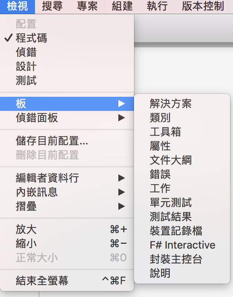The height and width of the screenshot is (297, 233).
Task: Open the 解決方案 pad
Action: tap(182, 103)
